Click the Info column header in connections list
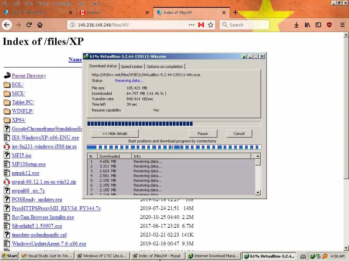349x261 pixels. (x=192, y=156)
